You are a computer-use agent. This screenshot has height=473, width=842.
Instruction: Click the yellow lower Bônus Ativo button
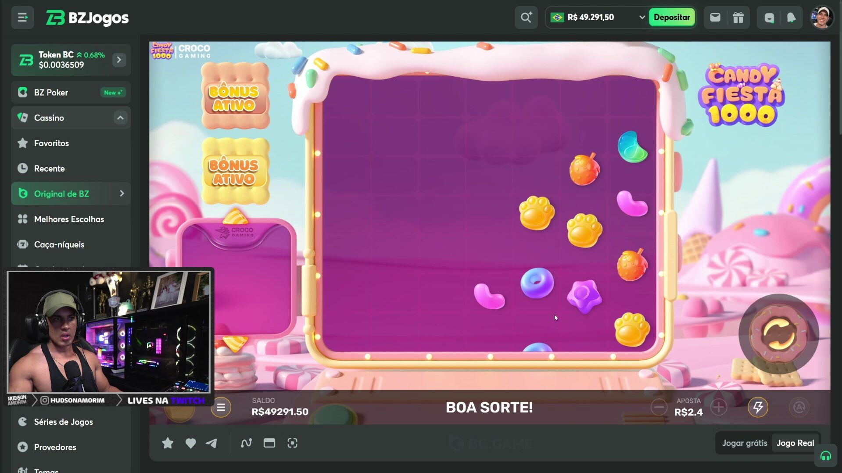click(235, 171)
